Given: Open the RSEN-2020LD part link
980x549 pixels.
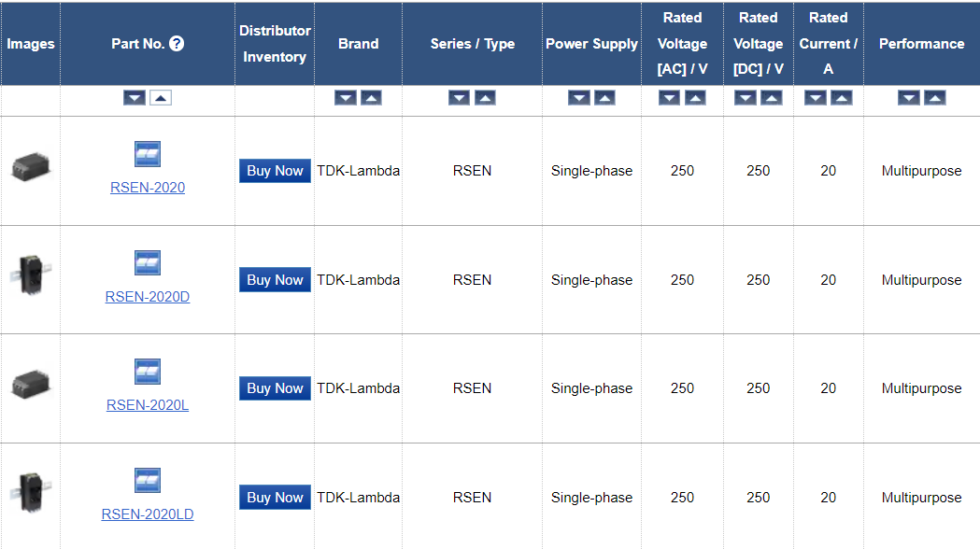Looking at the screenshot, I should (x=148, y=514).
